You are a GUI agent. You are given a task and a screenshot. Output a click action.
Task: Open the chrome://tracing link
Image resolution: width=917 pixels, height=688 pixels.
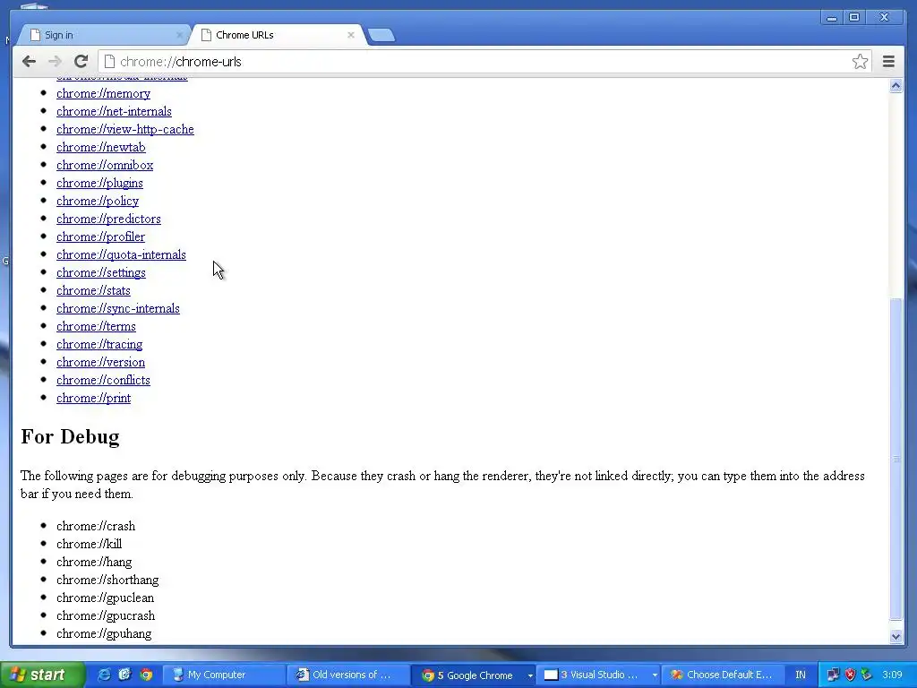point(99,345)
